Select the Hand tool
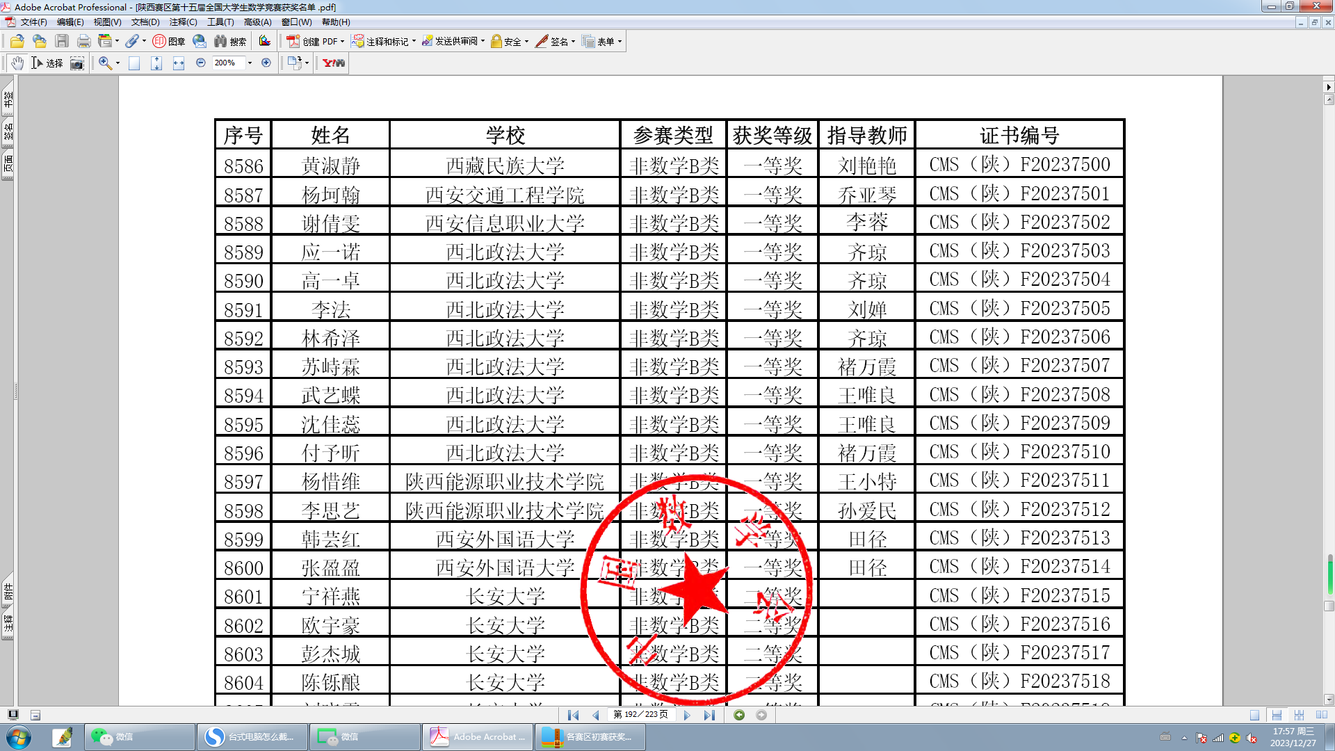Image resolution: width=1335 pixels, height=751 pixels. 17,63
